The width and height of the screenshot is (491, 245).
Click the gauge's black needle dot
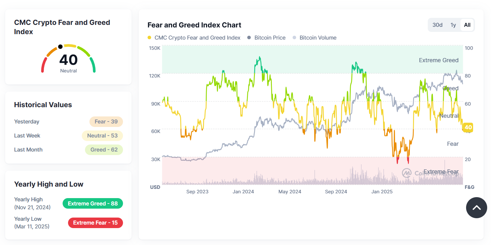click(x=60, y=47)
